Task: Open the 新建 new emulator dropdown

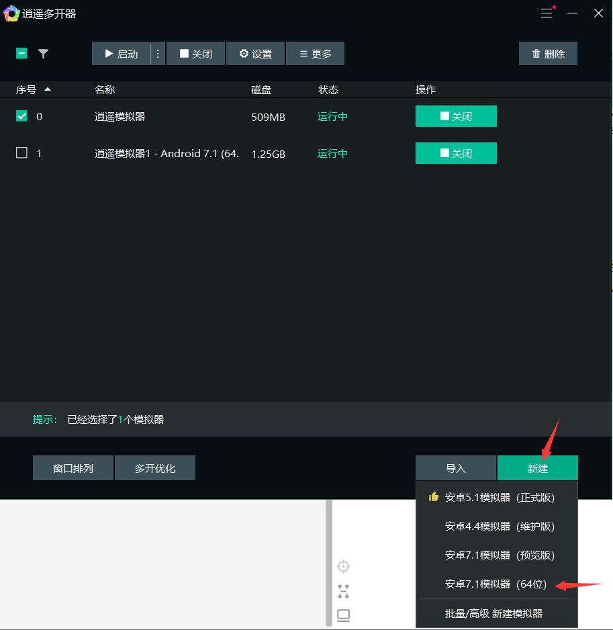Action: tap(537, 467)
